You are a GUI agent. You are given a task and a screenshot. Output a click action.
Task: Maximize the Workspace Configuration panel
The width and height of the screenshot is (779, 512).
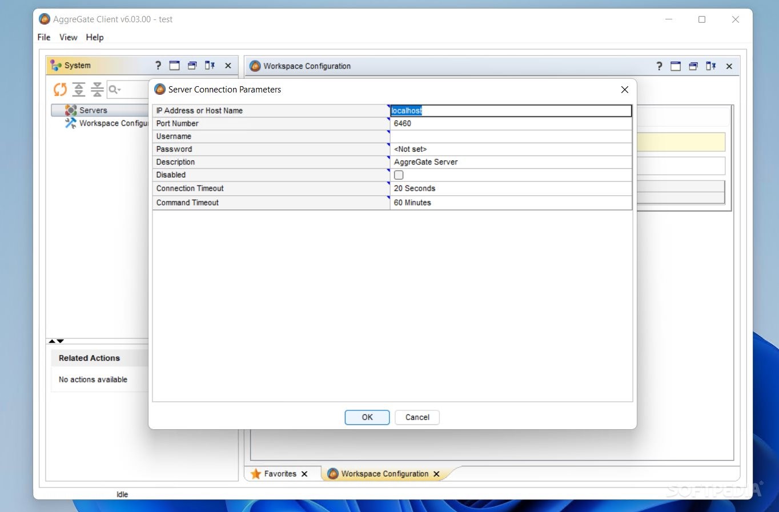[x=676, y=66]
